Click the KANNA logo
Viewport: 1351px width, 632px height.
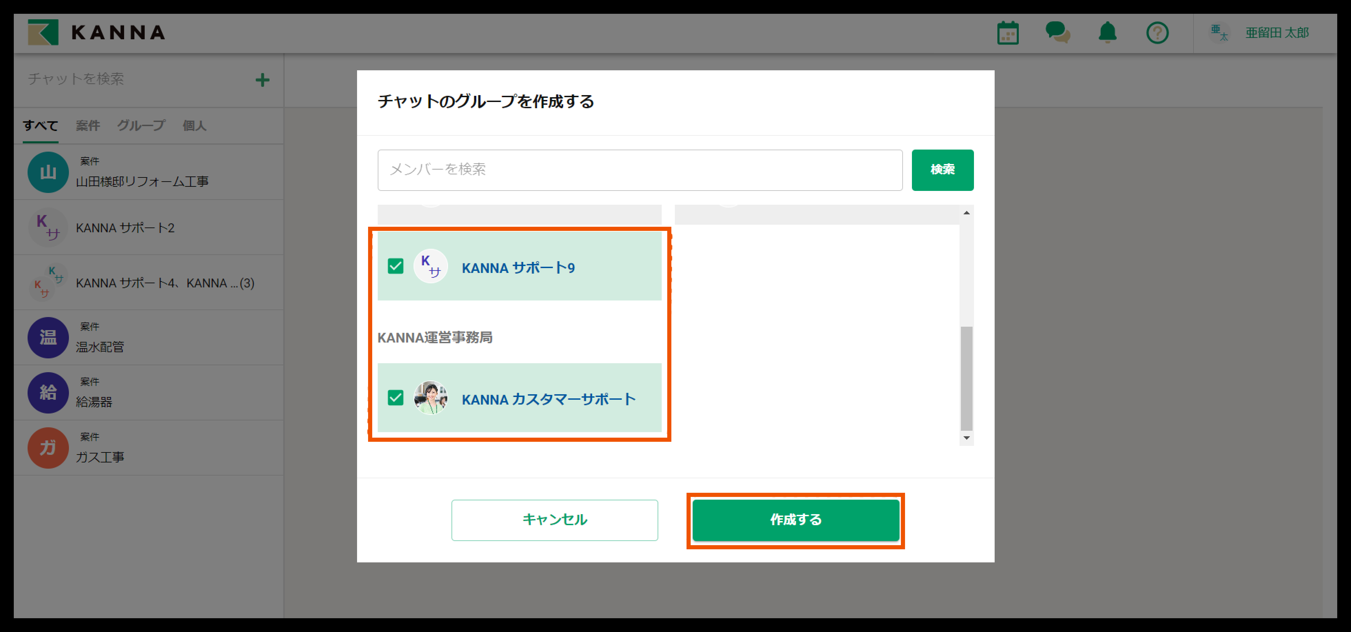pos(96,32)
